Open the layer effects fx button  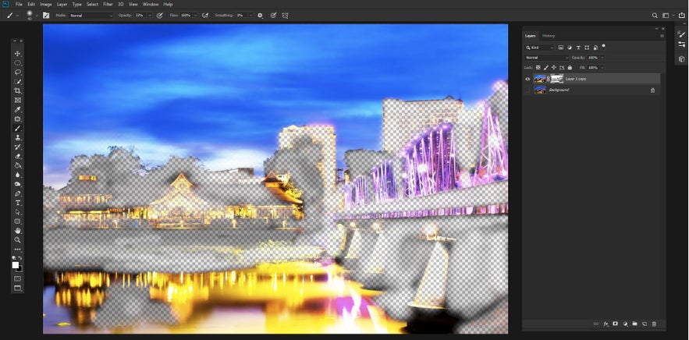point(606,324)
